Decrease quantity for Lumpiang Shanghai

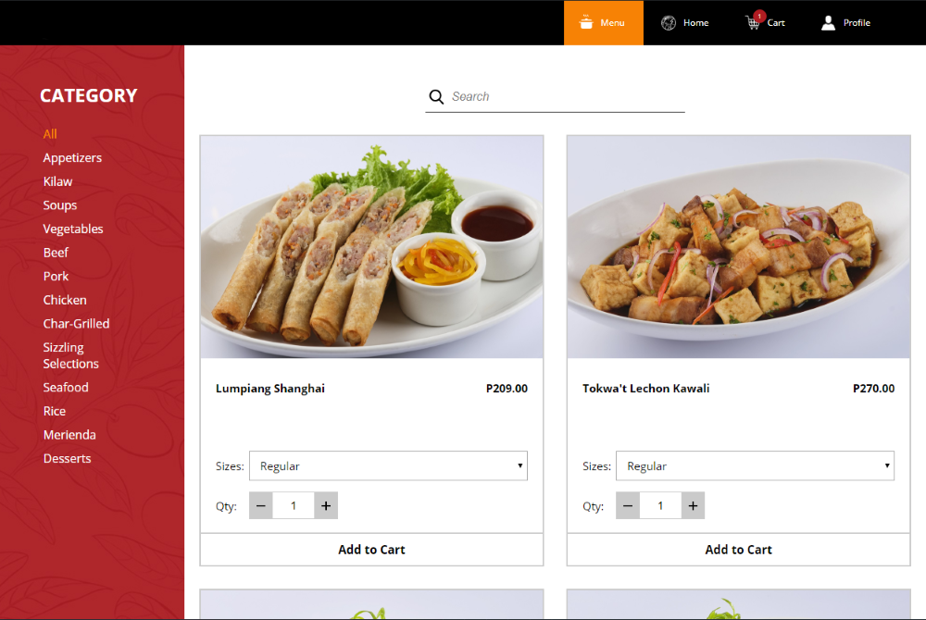pyautogui.click(x=261, y=505)
